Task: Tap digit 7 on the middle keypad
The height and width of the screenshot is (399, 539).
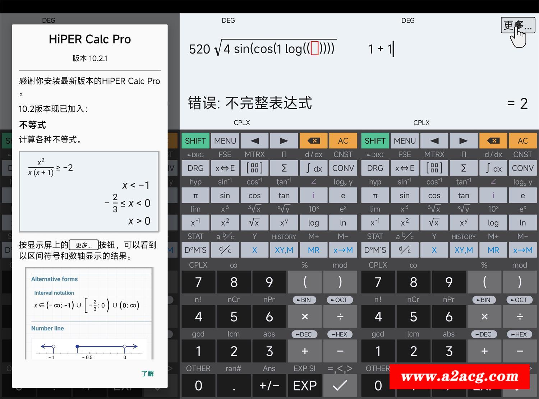Action: coord(198,282)
